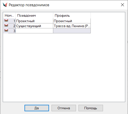This screenshot has width=128, height=114.
Task: Click the profile icon beside row 2
Action: tap(6, 25)
